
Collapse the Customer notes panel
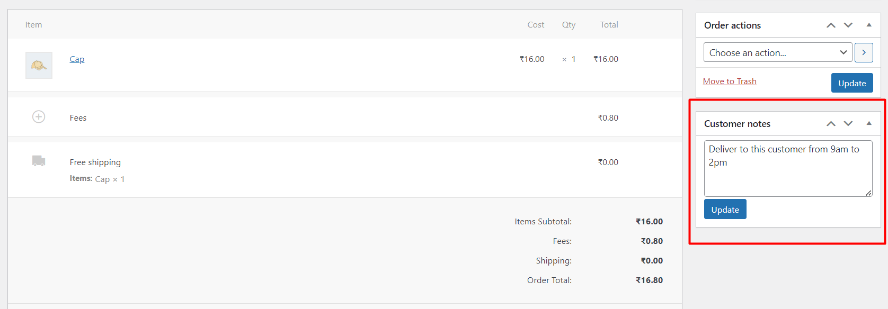pyautogui.click(x=869, y=123)
